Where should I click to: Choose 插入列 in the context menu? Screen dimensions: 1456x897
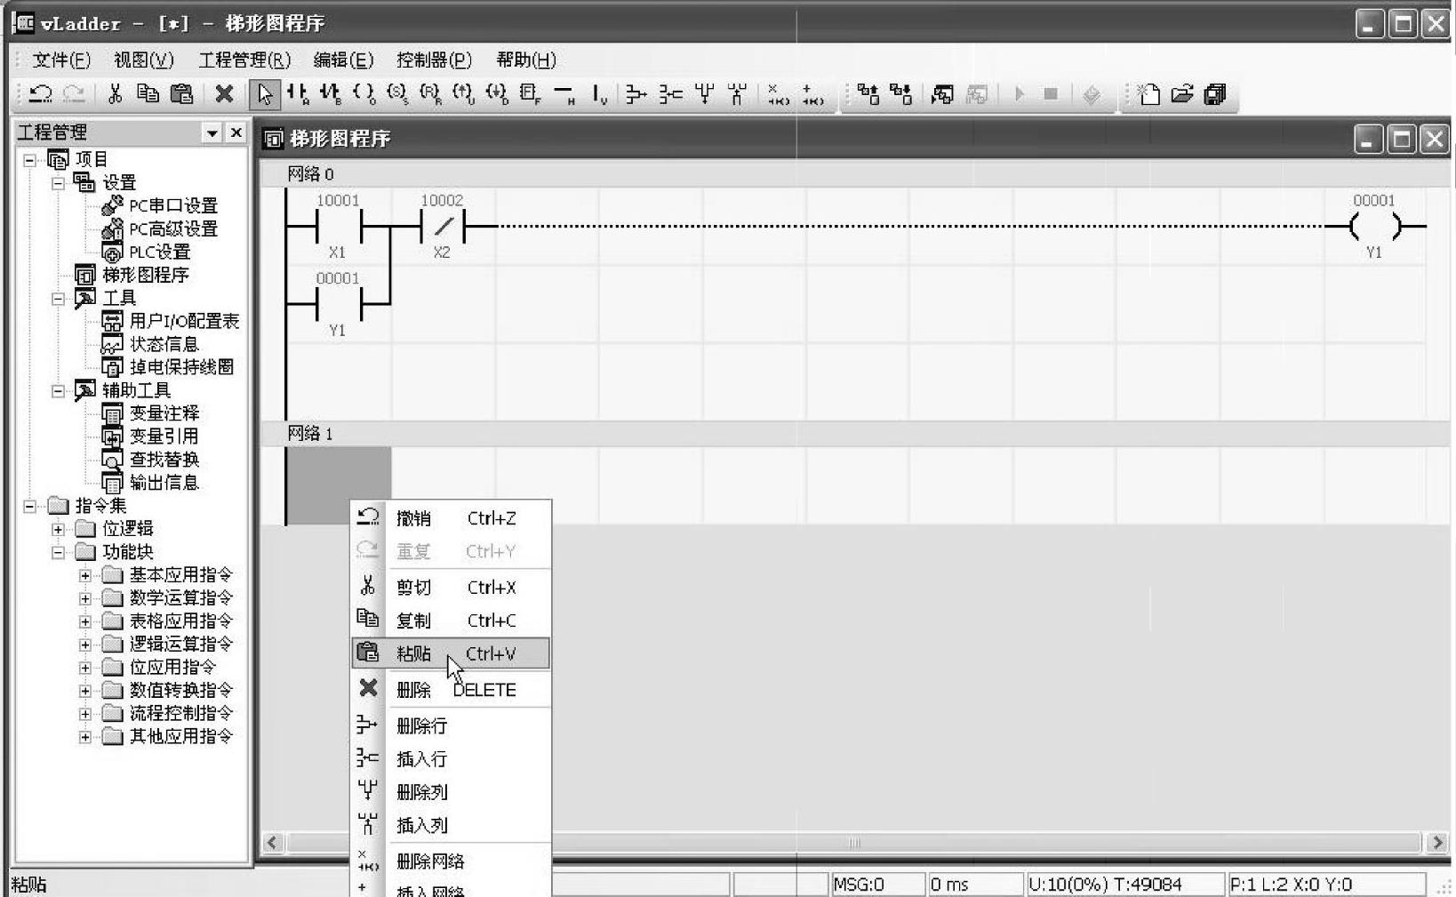point(452,826)
